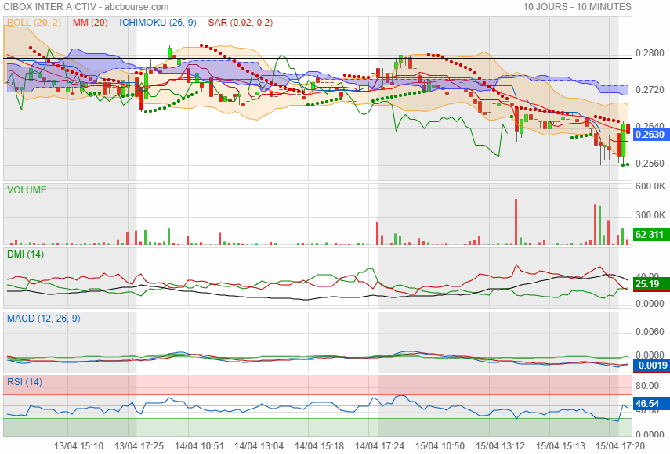
Task: Click the DMI (14) indicator label
Action: click(x=26, y=254)
